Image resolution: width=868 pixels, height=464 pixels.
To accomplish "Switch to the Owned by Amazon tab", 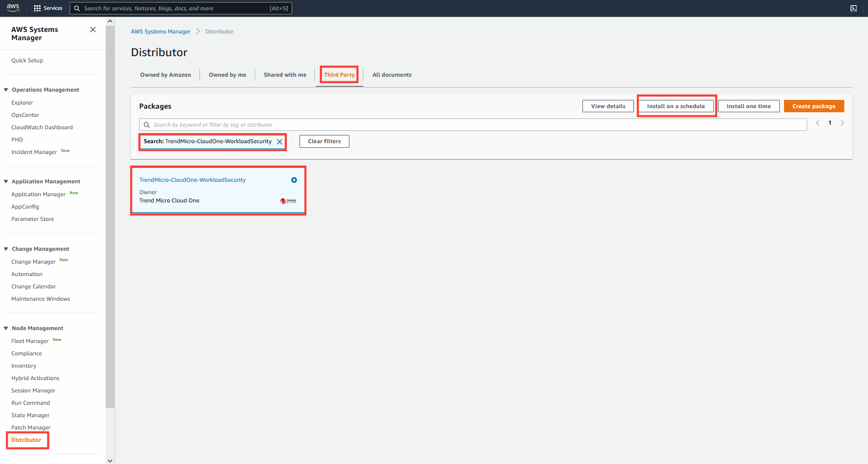I will 165,75.
